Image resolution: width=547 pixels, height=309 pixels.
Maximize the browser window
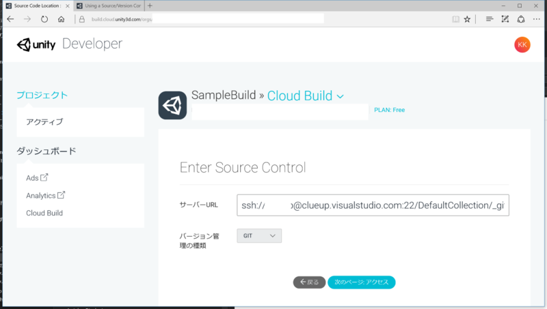520,5
